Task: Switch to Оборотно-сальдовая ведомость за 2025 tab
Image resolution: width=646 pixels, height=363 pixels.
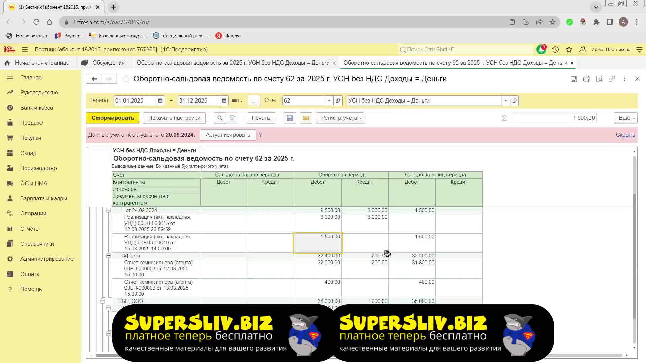Action: 233,63
